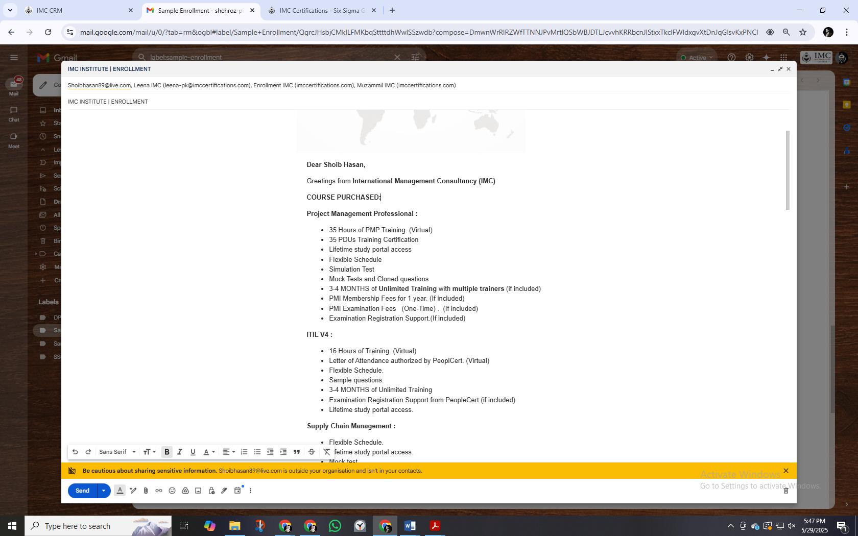This screenshot has height=536, width=858.
Task: Open the tab search dropdown arrow
Action: 10,10
